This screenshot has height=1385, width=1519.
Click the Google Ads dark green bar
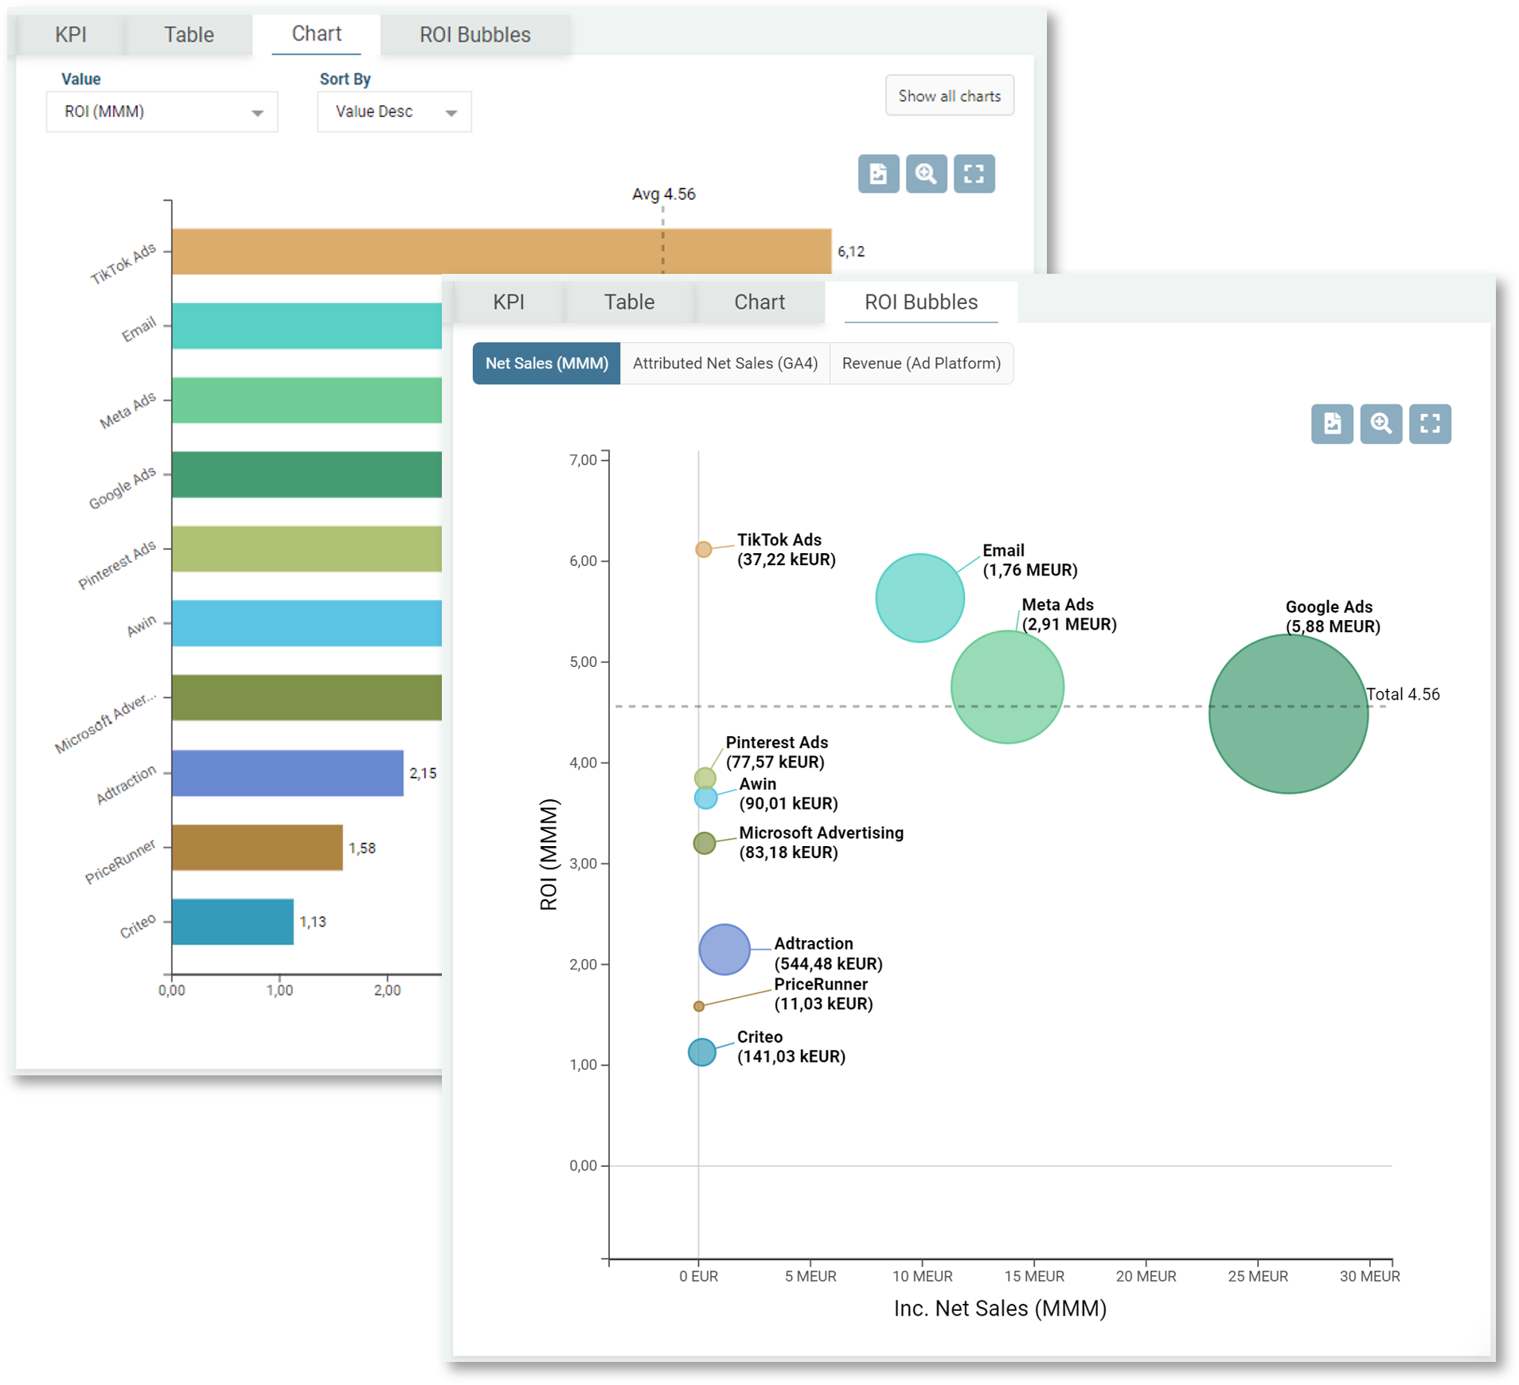click(x=307, y=474)
